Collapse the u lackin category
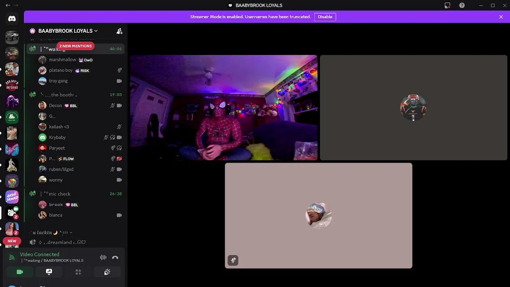 click(x=51, y=232)
